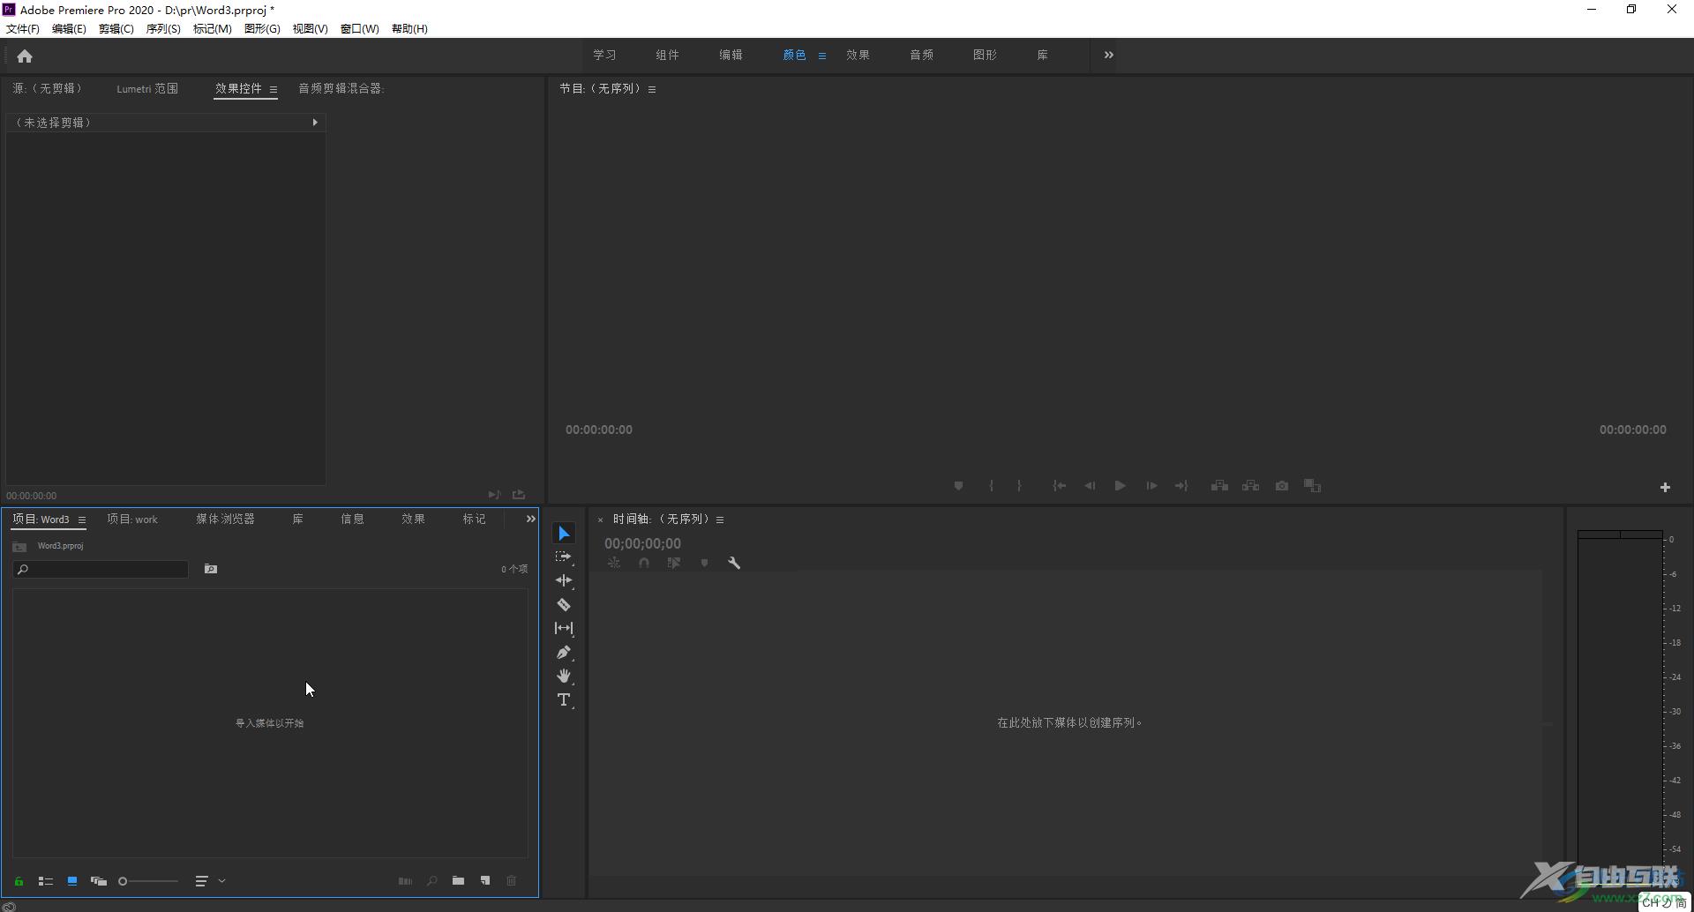Switch to the 媒体浏览器 tab
The width and height of the screenshot is (1694, 912).
coord(225,519)
